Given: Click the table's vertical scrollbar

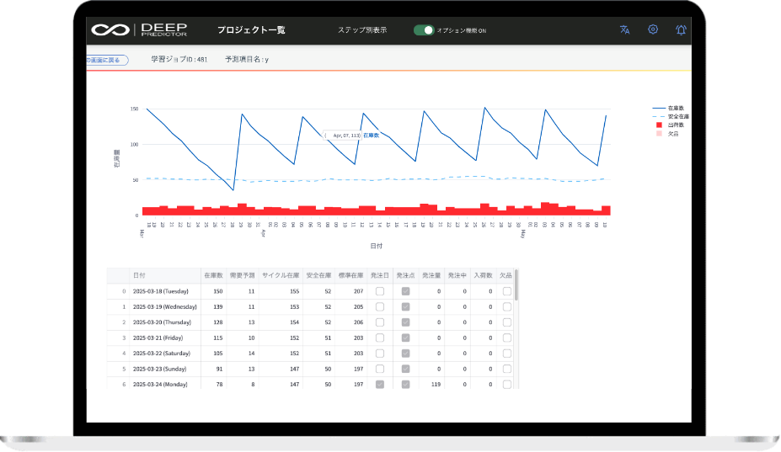Looking at the screenshot, I should pos(516,286).
